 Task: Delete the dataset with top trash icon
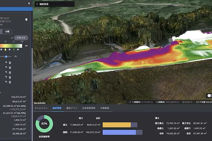[26, 19]
